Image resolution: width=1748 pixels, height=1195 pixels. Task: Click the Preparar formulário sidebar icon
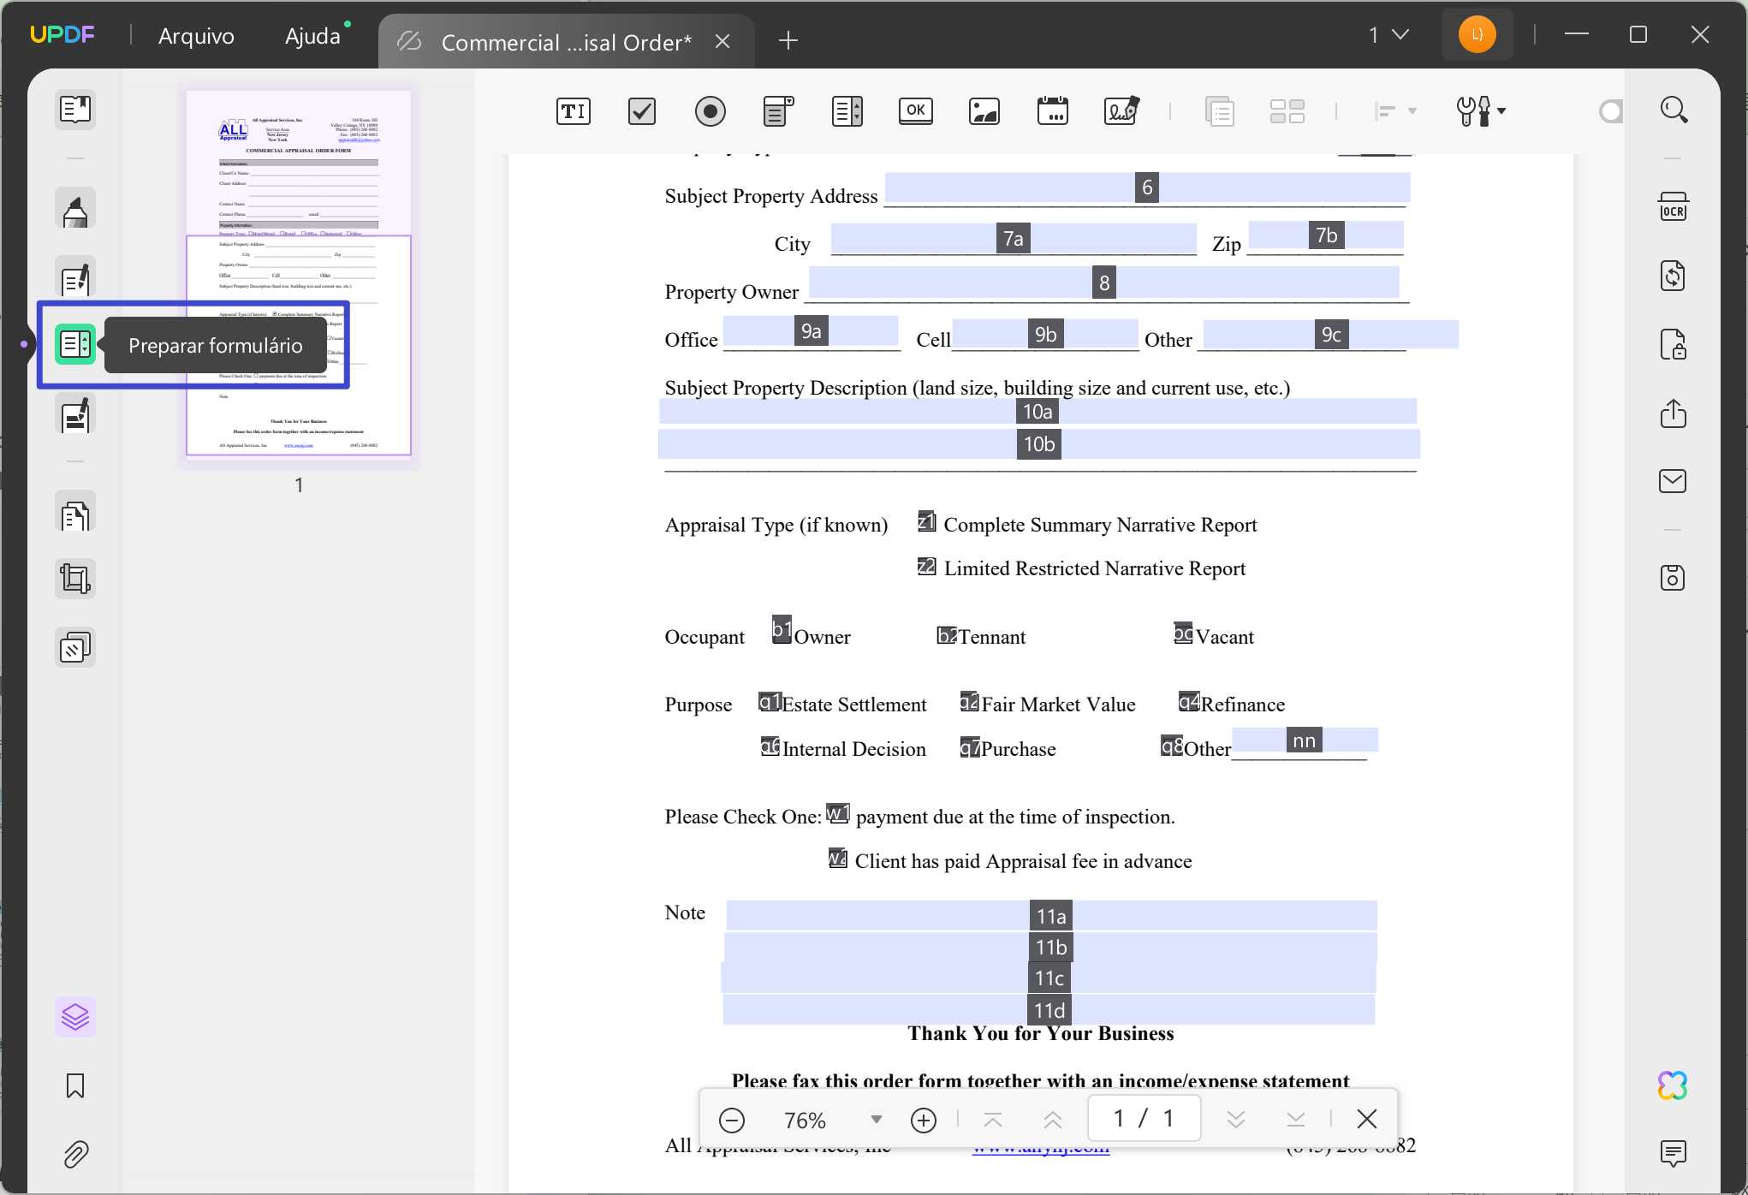pyautogui.click(x=75, y=344)
